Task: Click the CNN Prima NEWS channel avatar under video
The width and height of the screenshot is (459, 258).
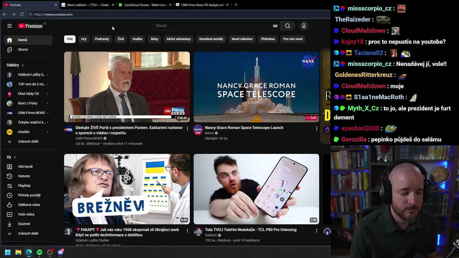Action: coord(68,129)
